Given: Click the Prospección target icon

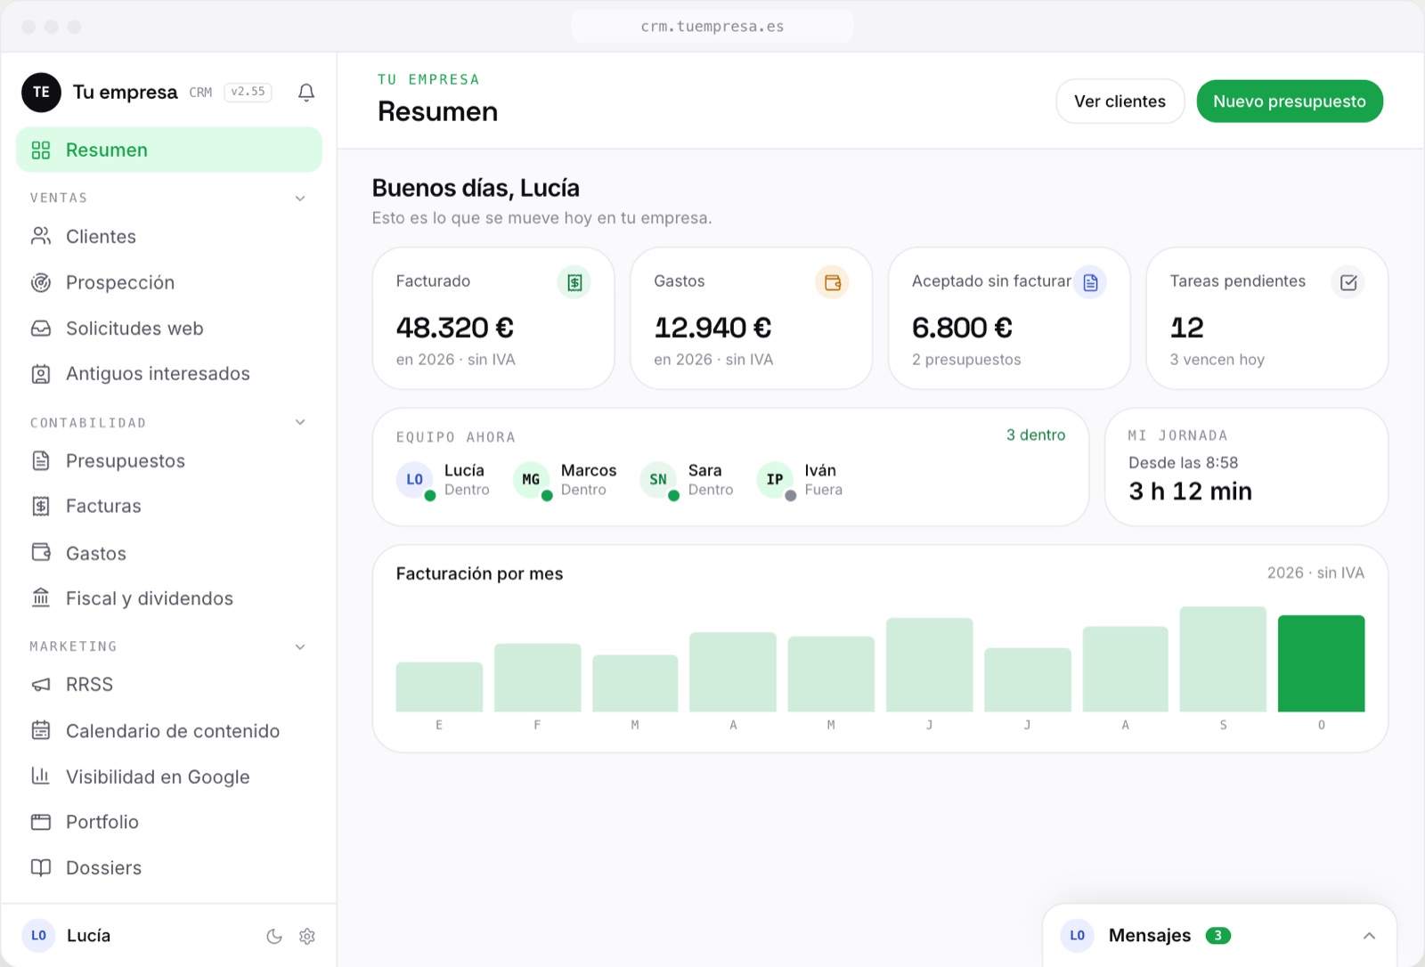Looking at the screenshot, I should tap(41, 282).
